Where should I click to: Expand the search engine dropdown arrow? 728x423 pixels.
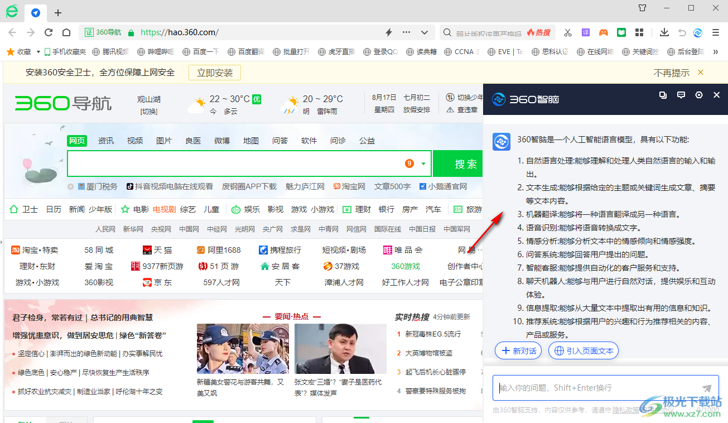(423, 164)
